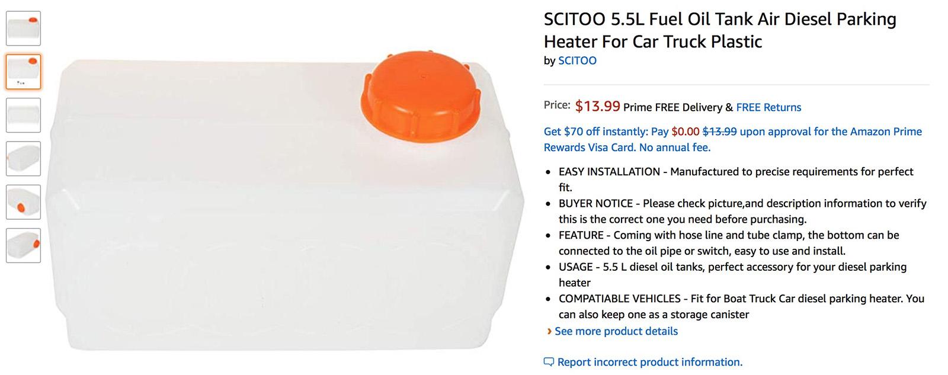Screen dimensions: 948x375
Task: Select the fourth product thumbnail
Action: pos(24,159)
